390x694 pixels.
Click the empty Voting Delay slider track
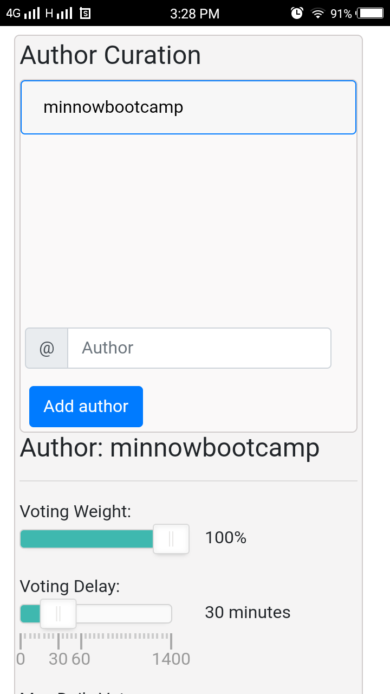tap(123, 614)
